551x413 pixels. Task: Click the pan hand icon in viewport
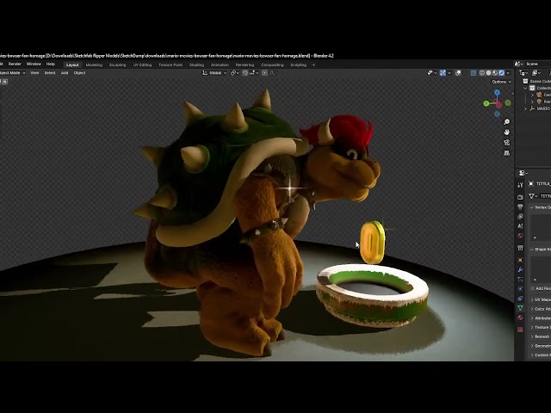click(x=507, y=132)
